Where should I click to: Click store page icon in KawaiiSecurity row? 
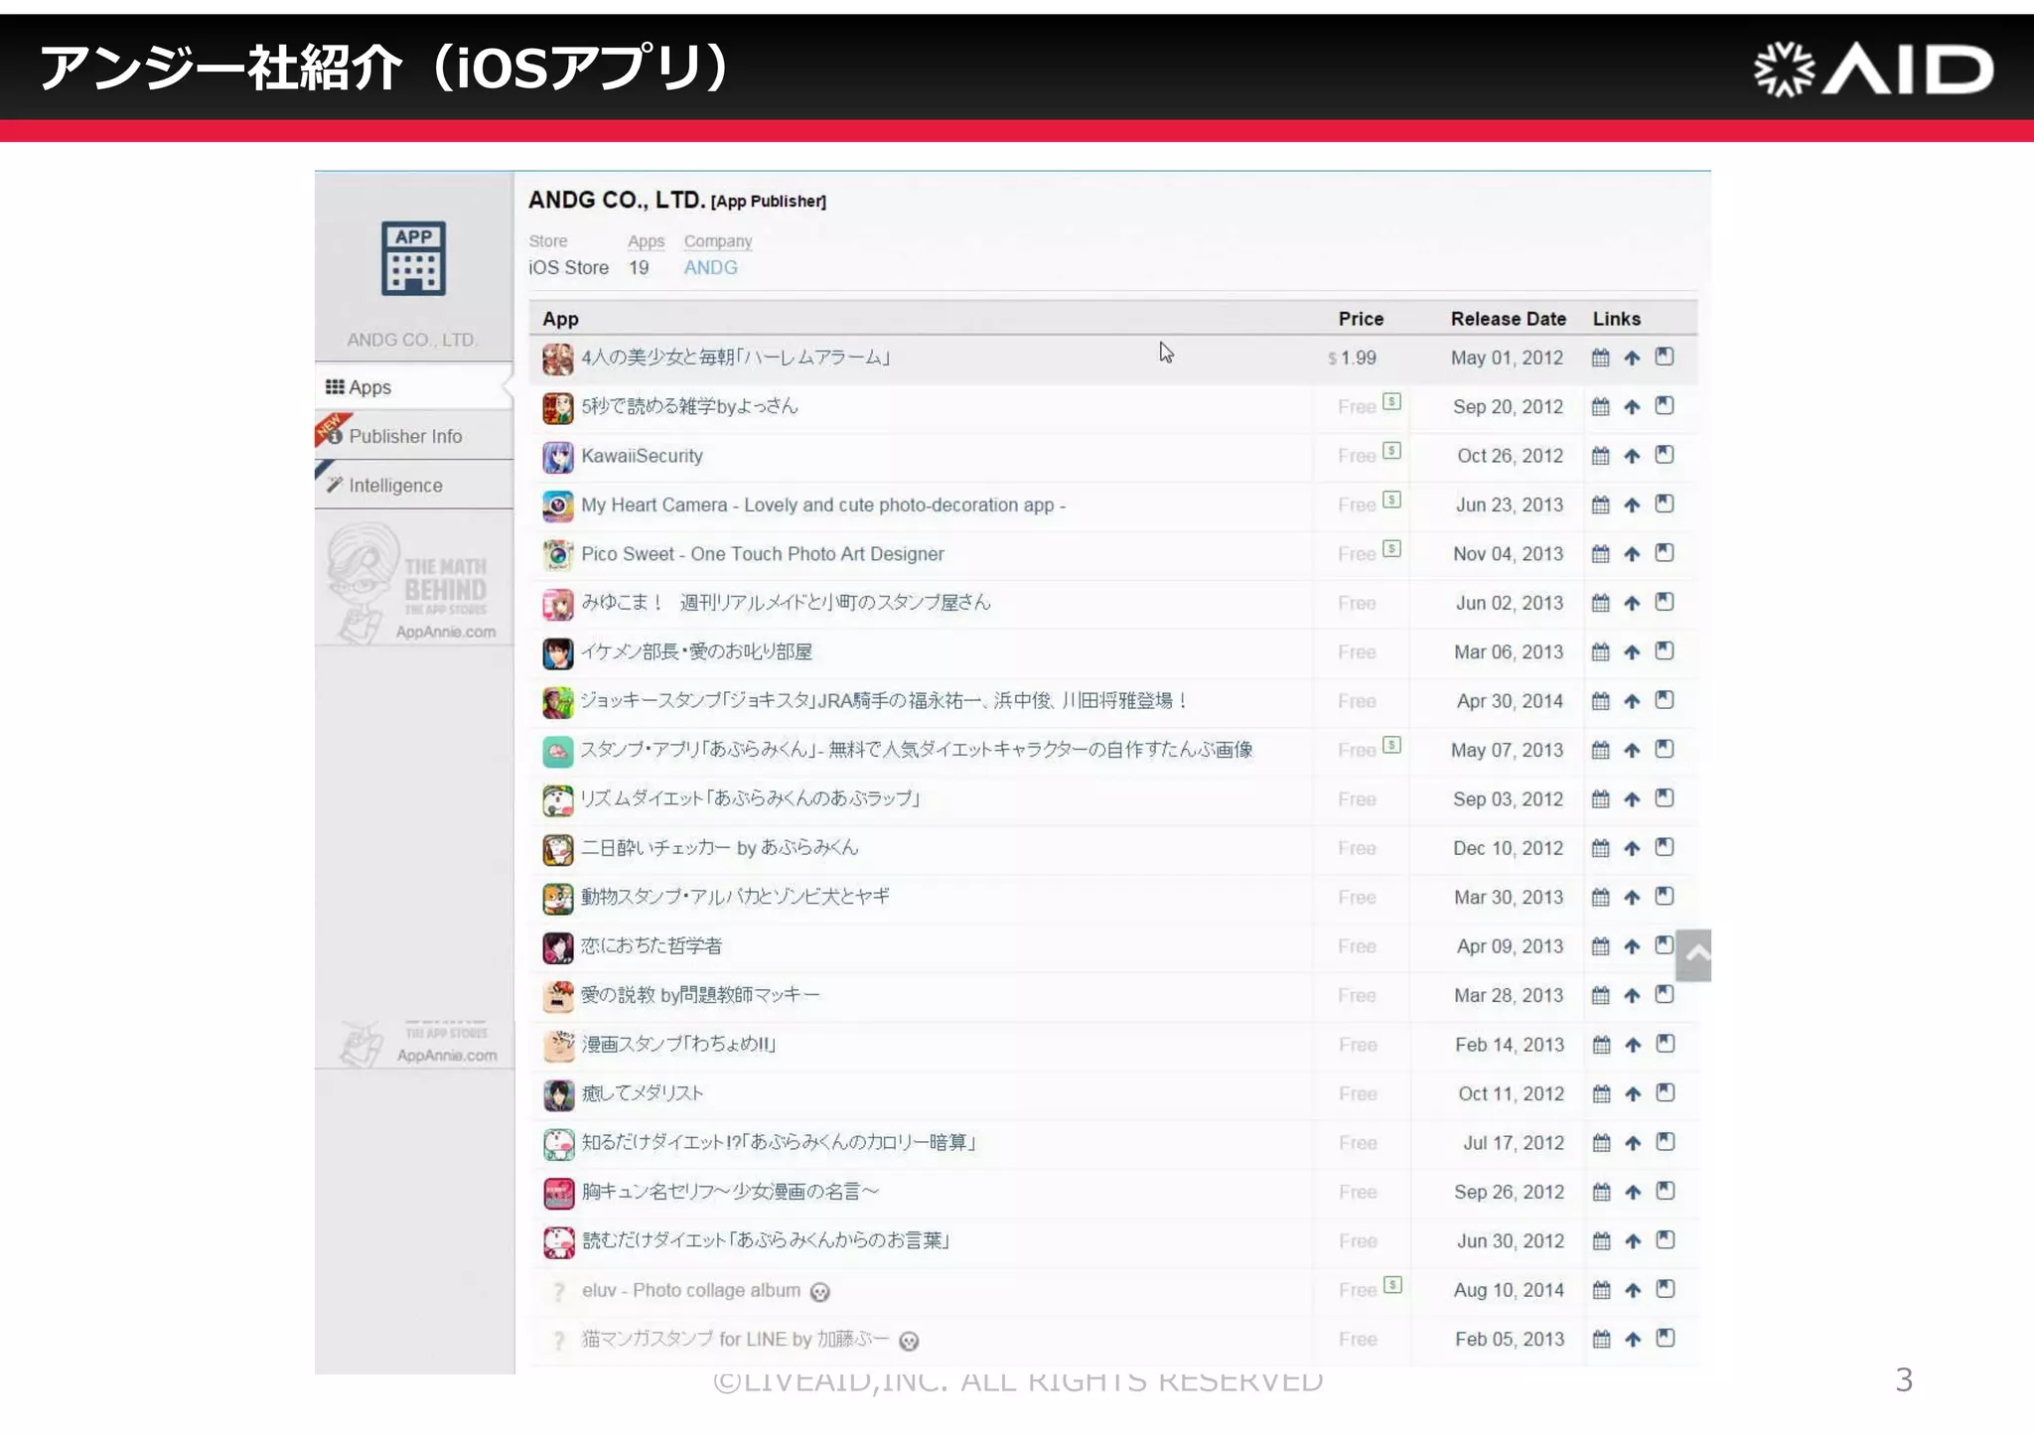point(1665,455)
